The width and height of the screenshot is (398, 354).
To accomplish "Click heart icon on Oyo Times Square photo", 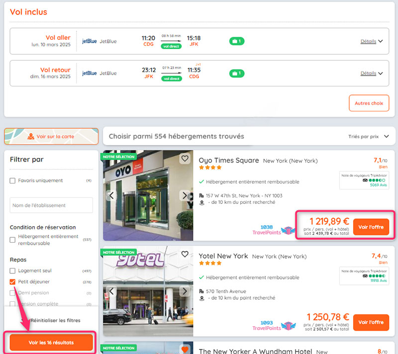I will tap(185, 159).
